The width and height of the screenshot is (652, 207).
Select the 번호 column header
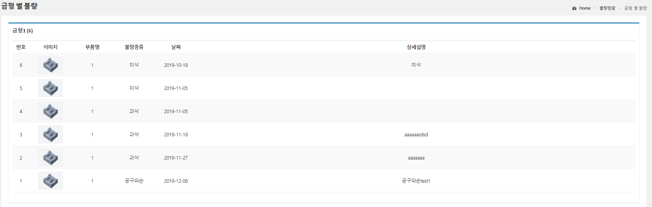(x=21, y=47)
